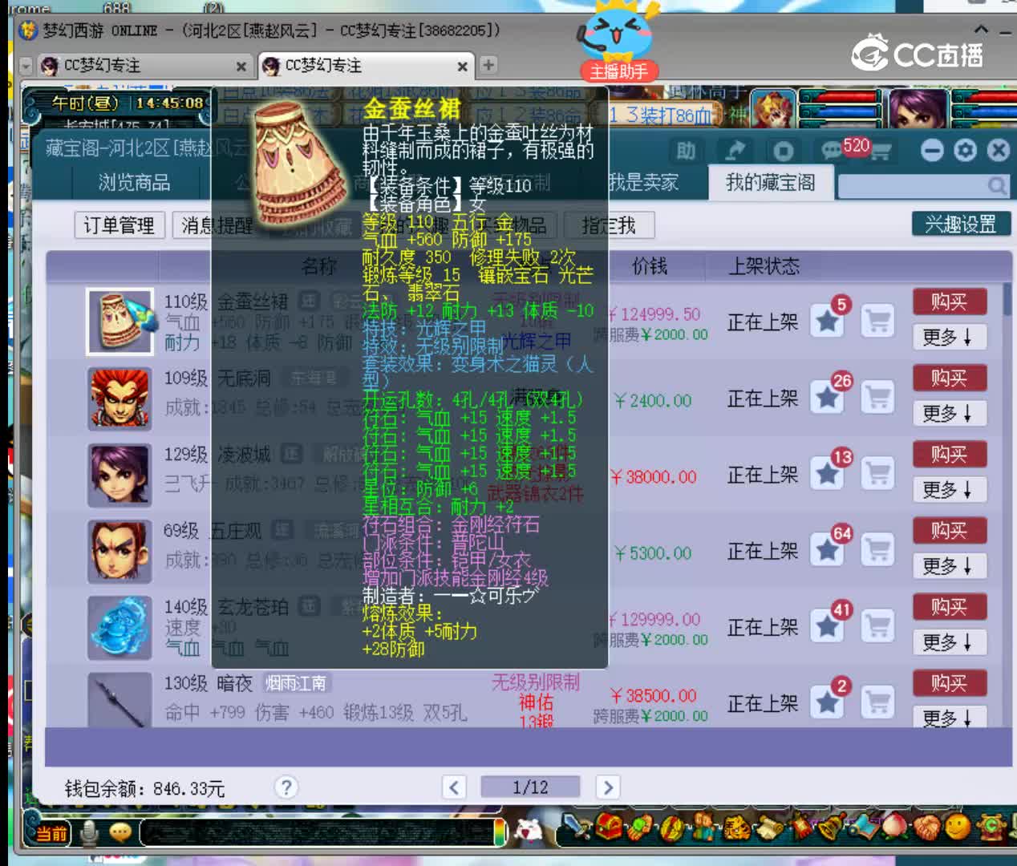The height and width of the screenshot is (866, 1017).
Task: Expand 更多 options for 69级 五庄观
Action: click(949, 565)
